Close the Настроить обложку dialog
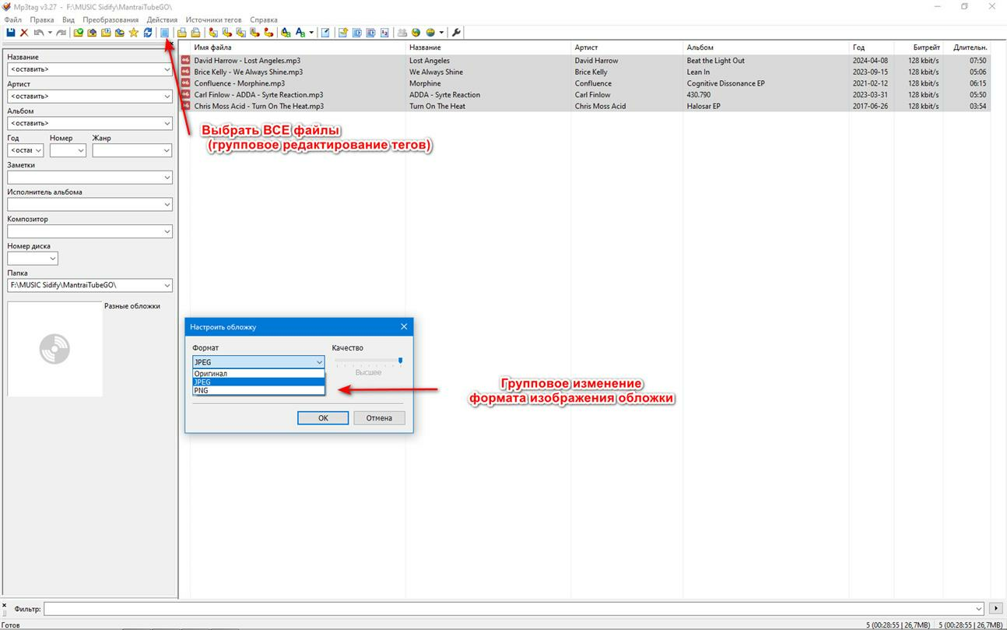1007x630 pixels. coord(403,327)
